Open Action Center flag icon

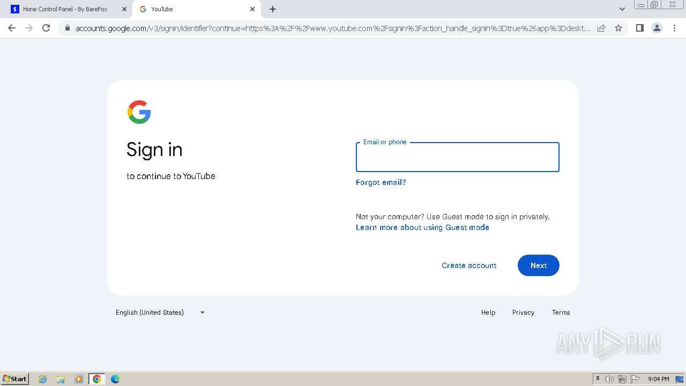[x=635, y=379]
